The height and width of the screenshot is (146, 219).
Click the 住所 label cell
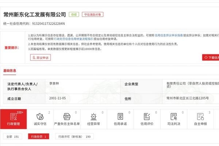[x=141, y=99]
